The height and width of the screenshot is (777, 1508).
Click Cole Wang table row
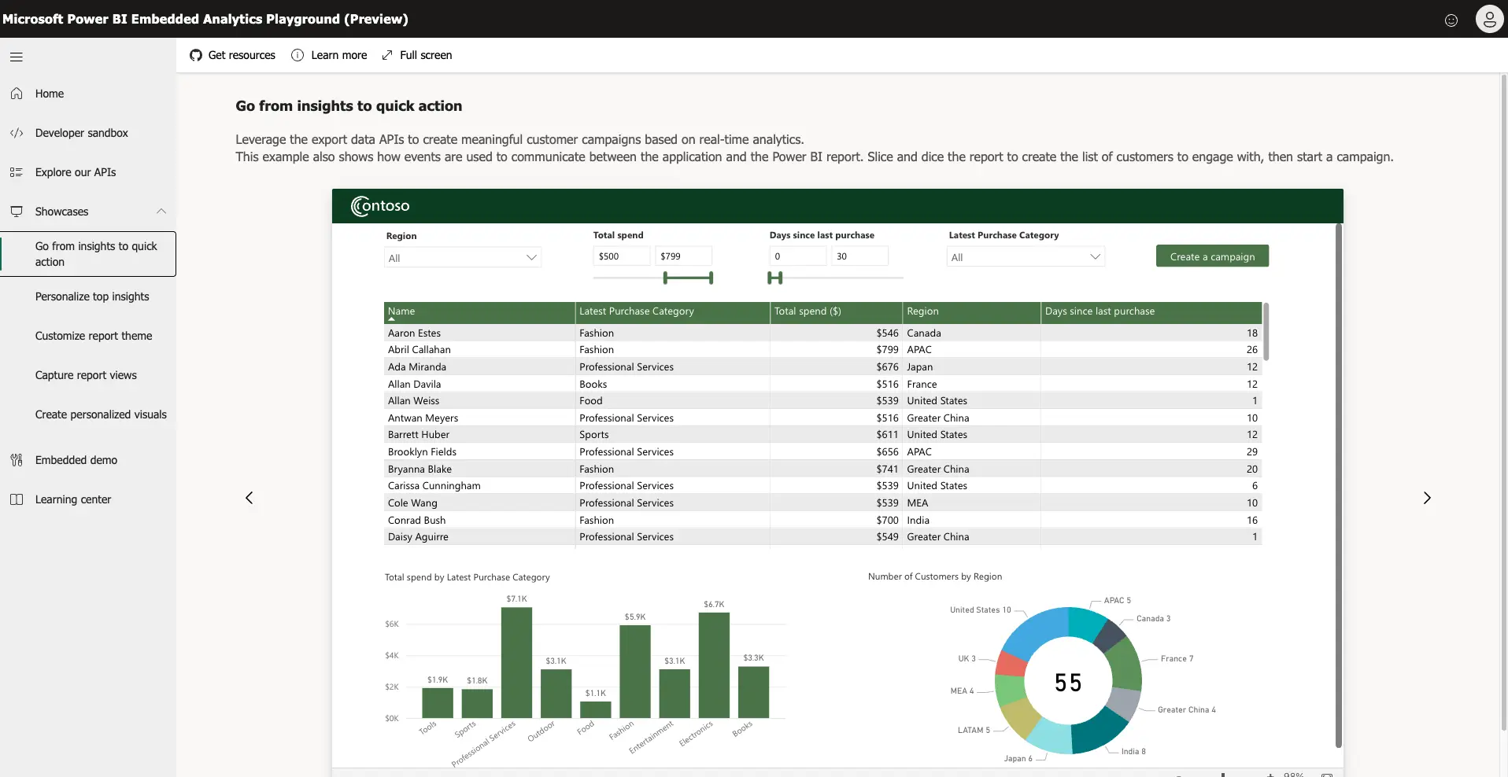pyautogui.click(x=822, y=503)
